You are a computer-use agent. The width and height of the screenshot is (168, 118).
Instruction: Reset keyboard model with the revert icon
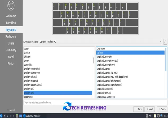pos(165,42)
